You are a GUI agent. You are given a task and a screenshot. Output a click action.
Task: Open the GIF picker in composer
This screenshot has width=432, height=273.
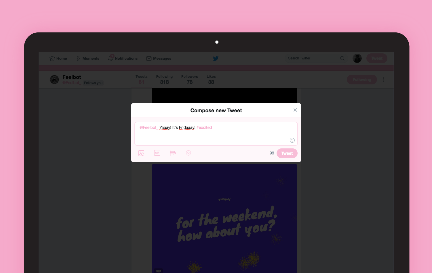pyautogui.click(x=157, y=153)
